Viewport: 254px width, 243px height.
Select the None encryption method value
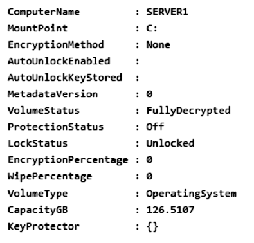coord(158,45)
